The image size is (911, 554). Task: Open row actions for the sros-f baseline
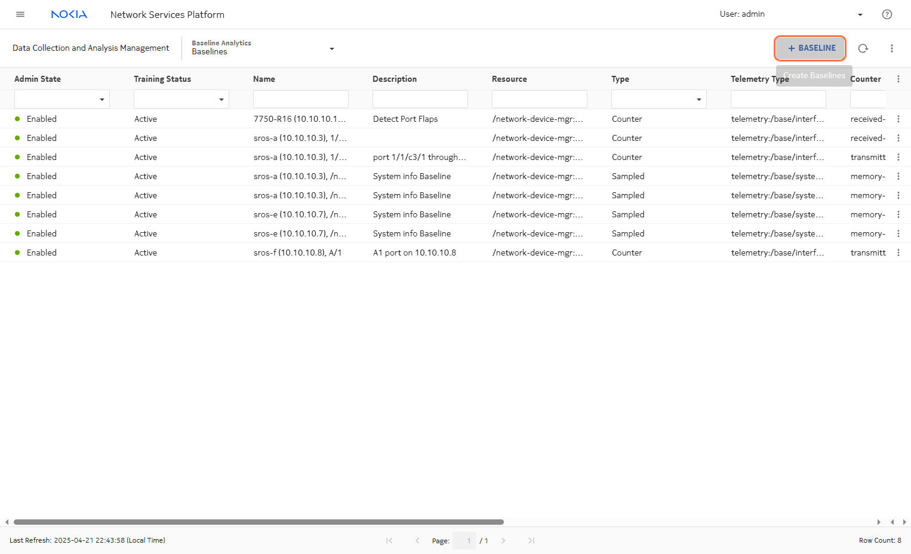click(898, 253)
